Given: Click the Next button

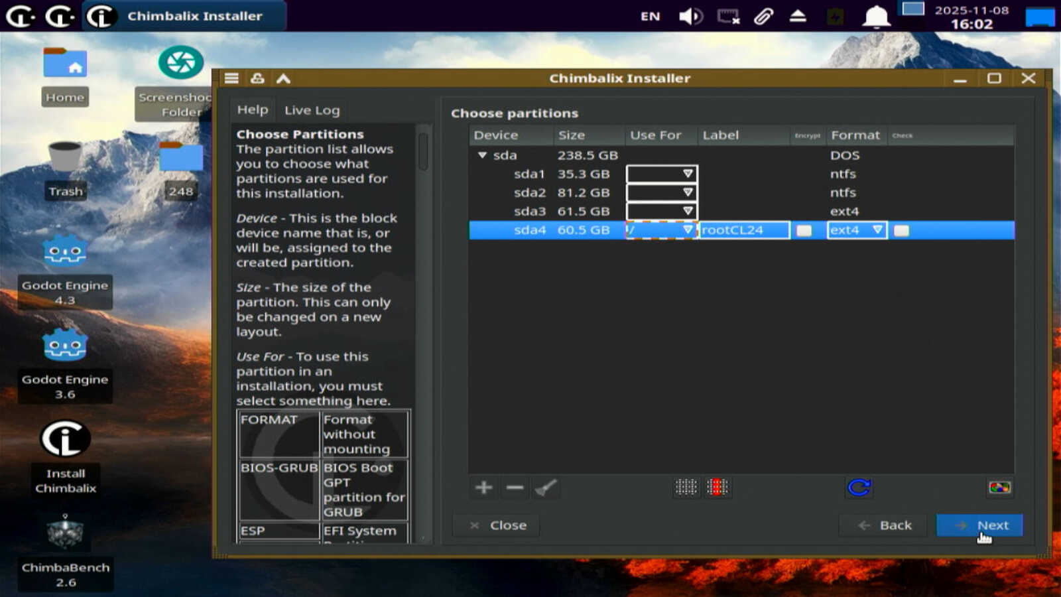Looking at the screenshot, I should (979, 525).
